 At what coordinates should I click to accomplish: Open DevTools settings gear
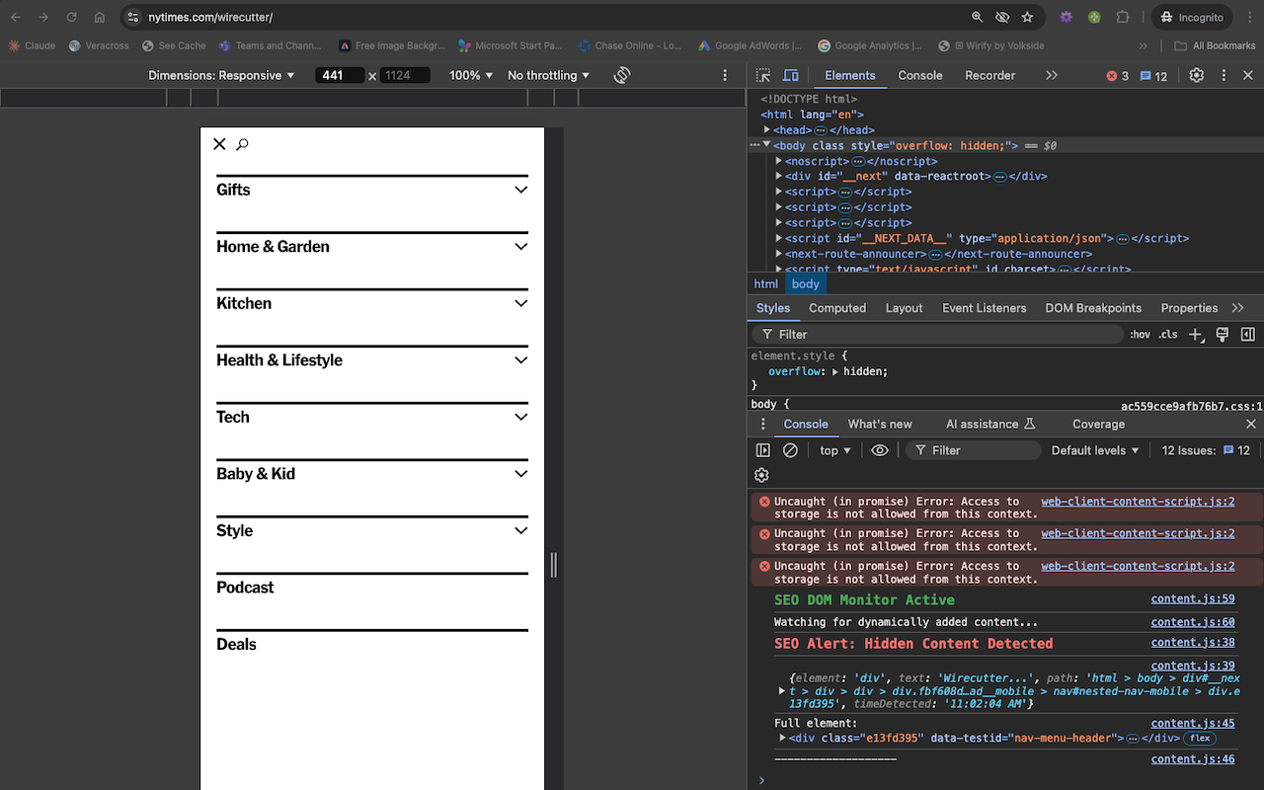(1196, 76)
